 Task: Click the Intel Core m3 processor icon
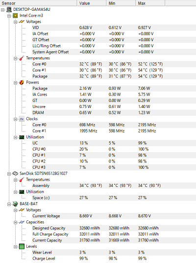click(x=15, y=16)
